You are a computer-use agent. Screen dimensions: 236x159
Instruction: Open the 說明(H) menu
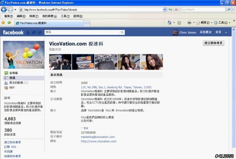click(x=78, y=16)
